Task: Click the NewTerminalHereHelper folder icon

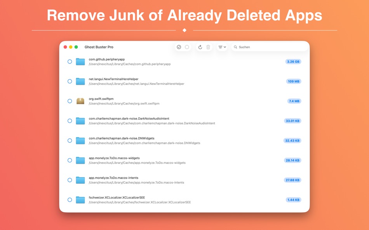Action: [80, 81]
